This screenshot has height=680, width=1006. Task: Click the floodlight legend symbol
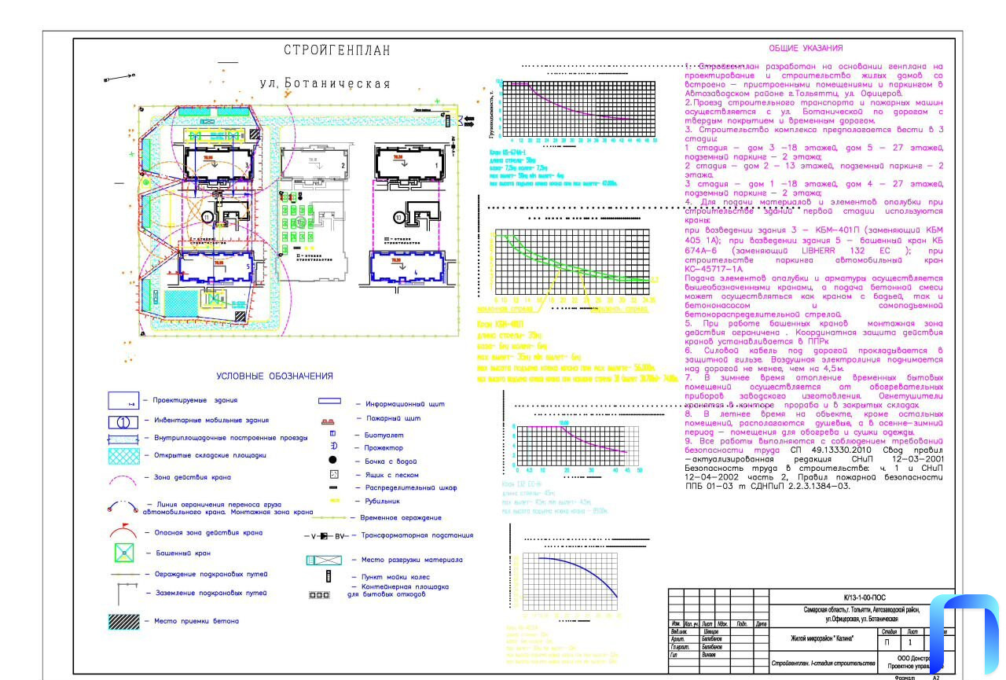(x=333, y=447)
